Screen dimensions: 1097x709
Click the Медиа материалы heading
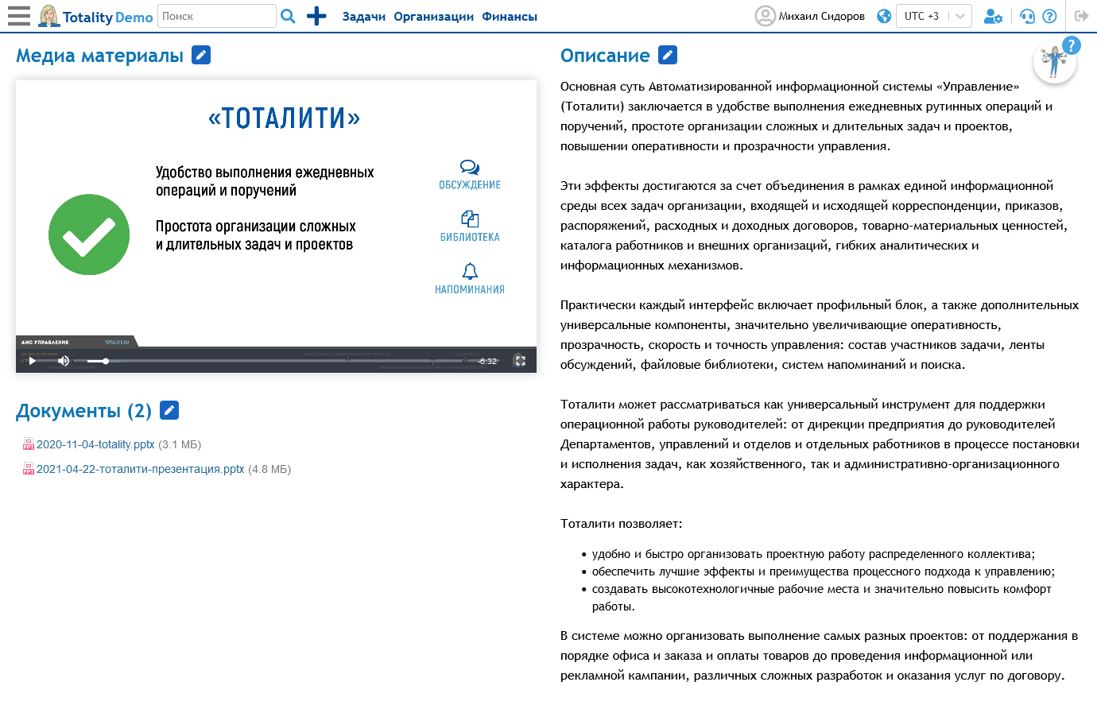[99, 56]
